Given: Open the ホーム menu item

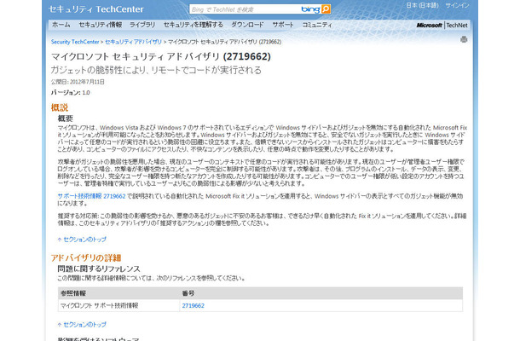Looking at the screenshot, I should [61, 25].
